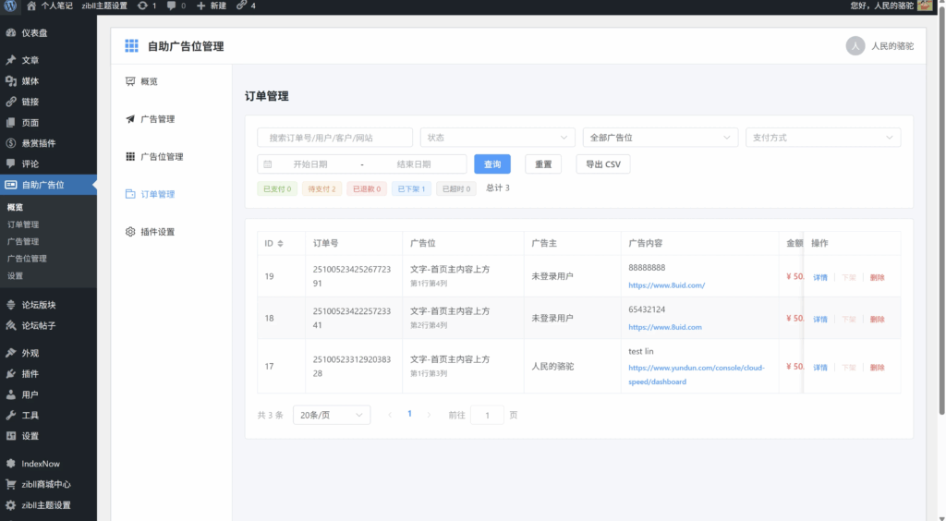
Task: Click the order search input field
Action: click(x=334, y=138)
